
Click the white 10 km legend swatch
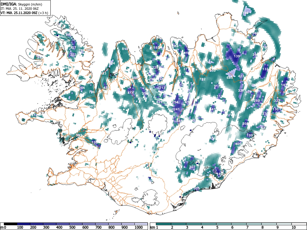click(x=299, y=224)
